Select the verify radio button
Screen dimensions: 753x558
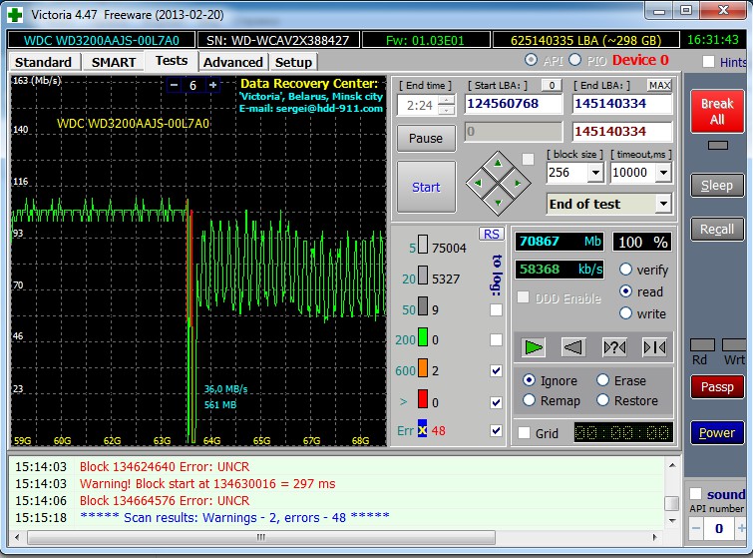627,270
